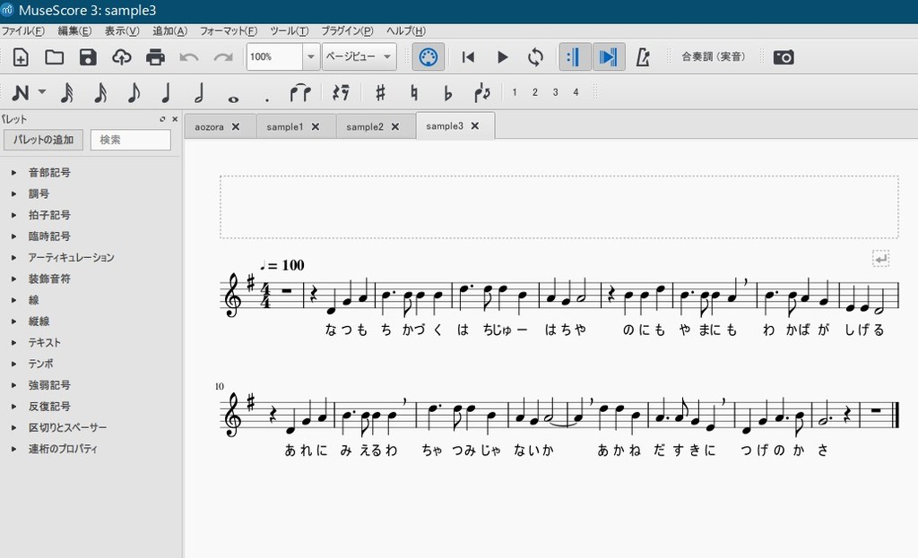The width and height of the screenshot is (918, 558).
Task: Switch to the sample1 tab
Action: [x=285, y=127]
